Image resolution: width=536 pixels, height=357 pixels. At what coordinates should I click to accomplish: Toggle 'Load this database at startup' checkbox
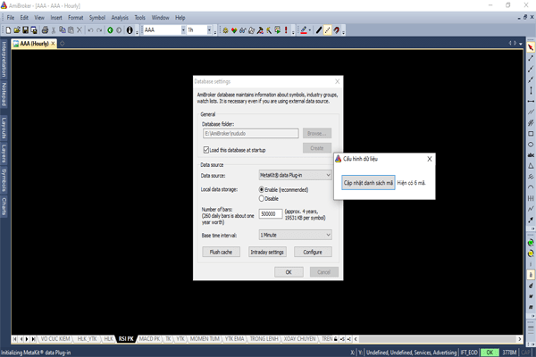click(206, 150)
